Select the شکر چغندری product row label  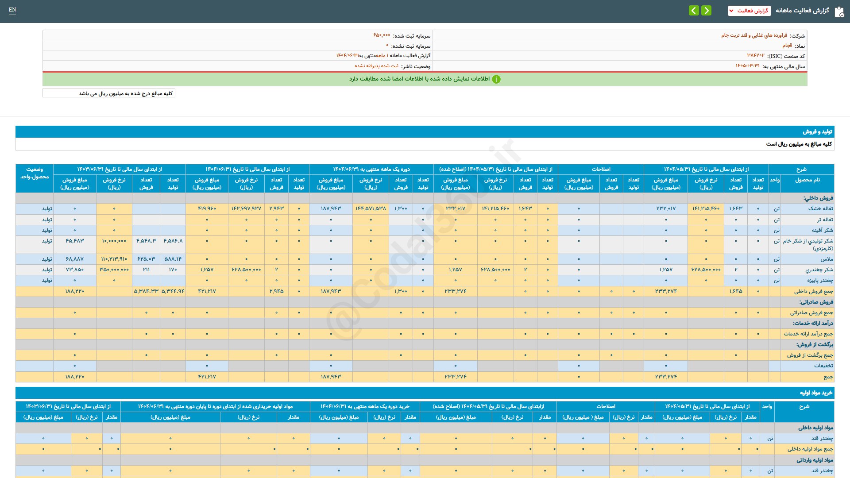(819, 270)
